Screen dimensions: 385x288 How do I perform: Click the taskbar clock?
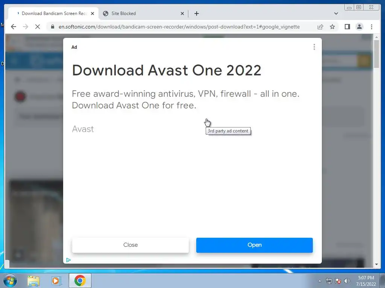point(366,281)
